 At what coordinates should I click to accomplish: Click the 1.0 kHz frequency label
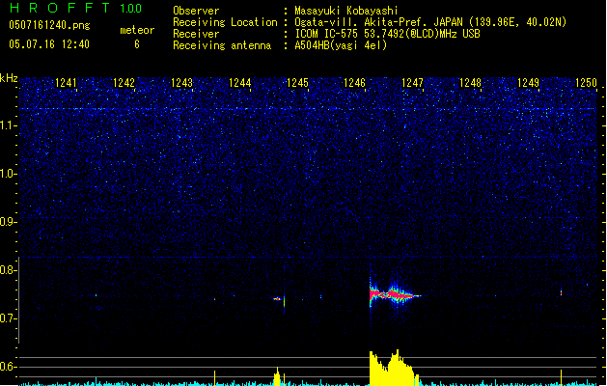(x=9, y=174)
